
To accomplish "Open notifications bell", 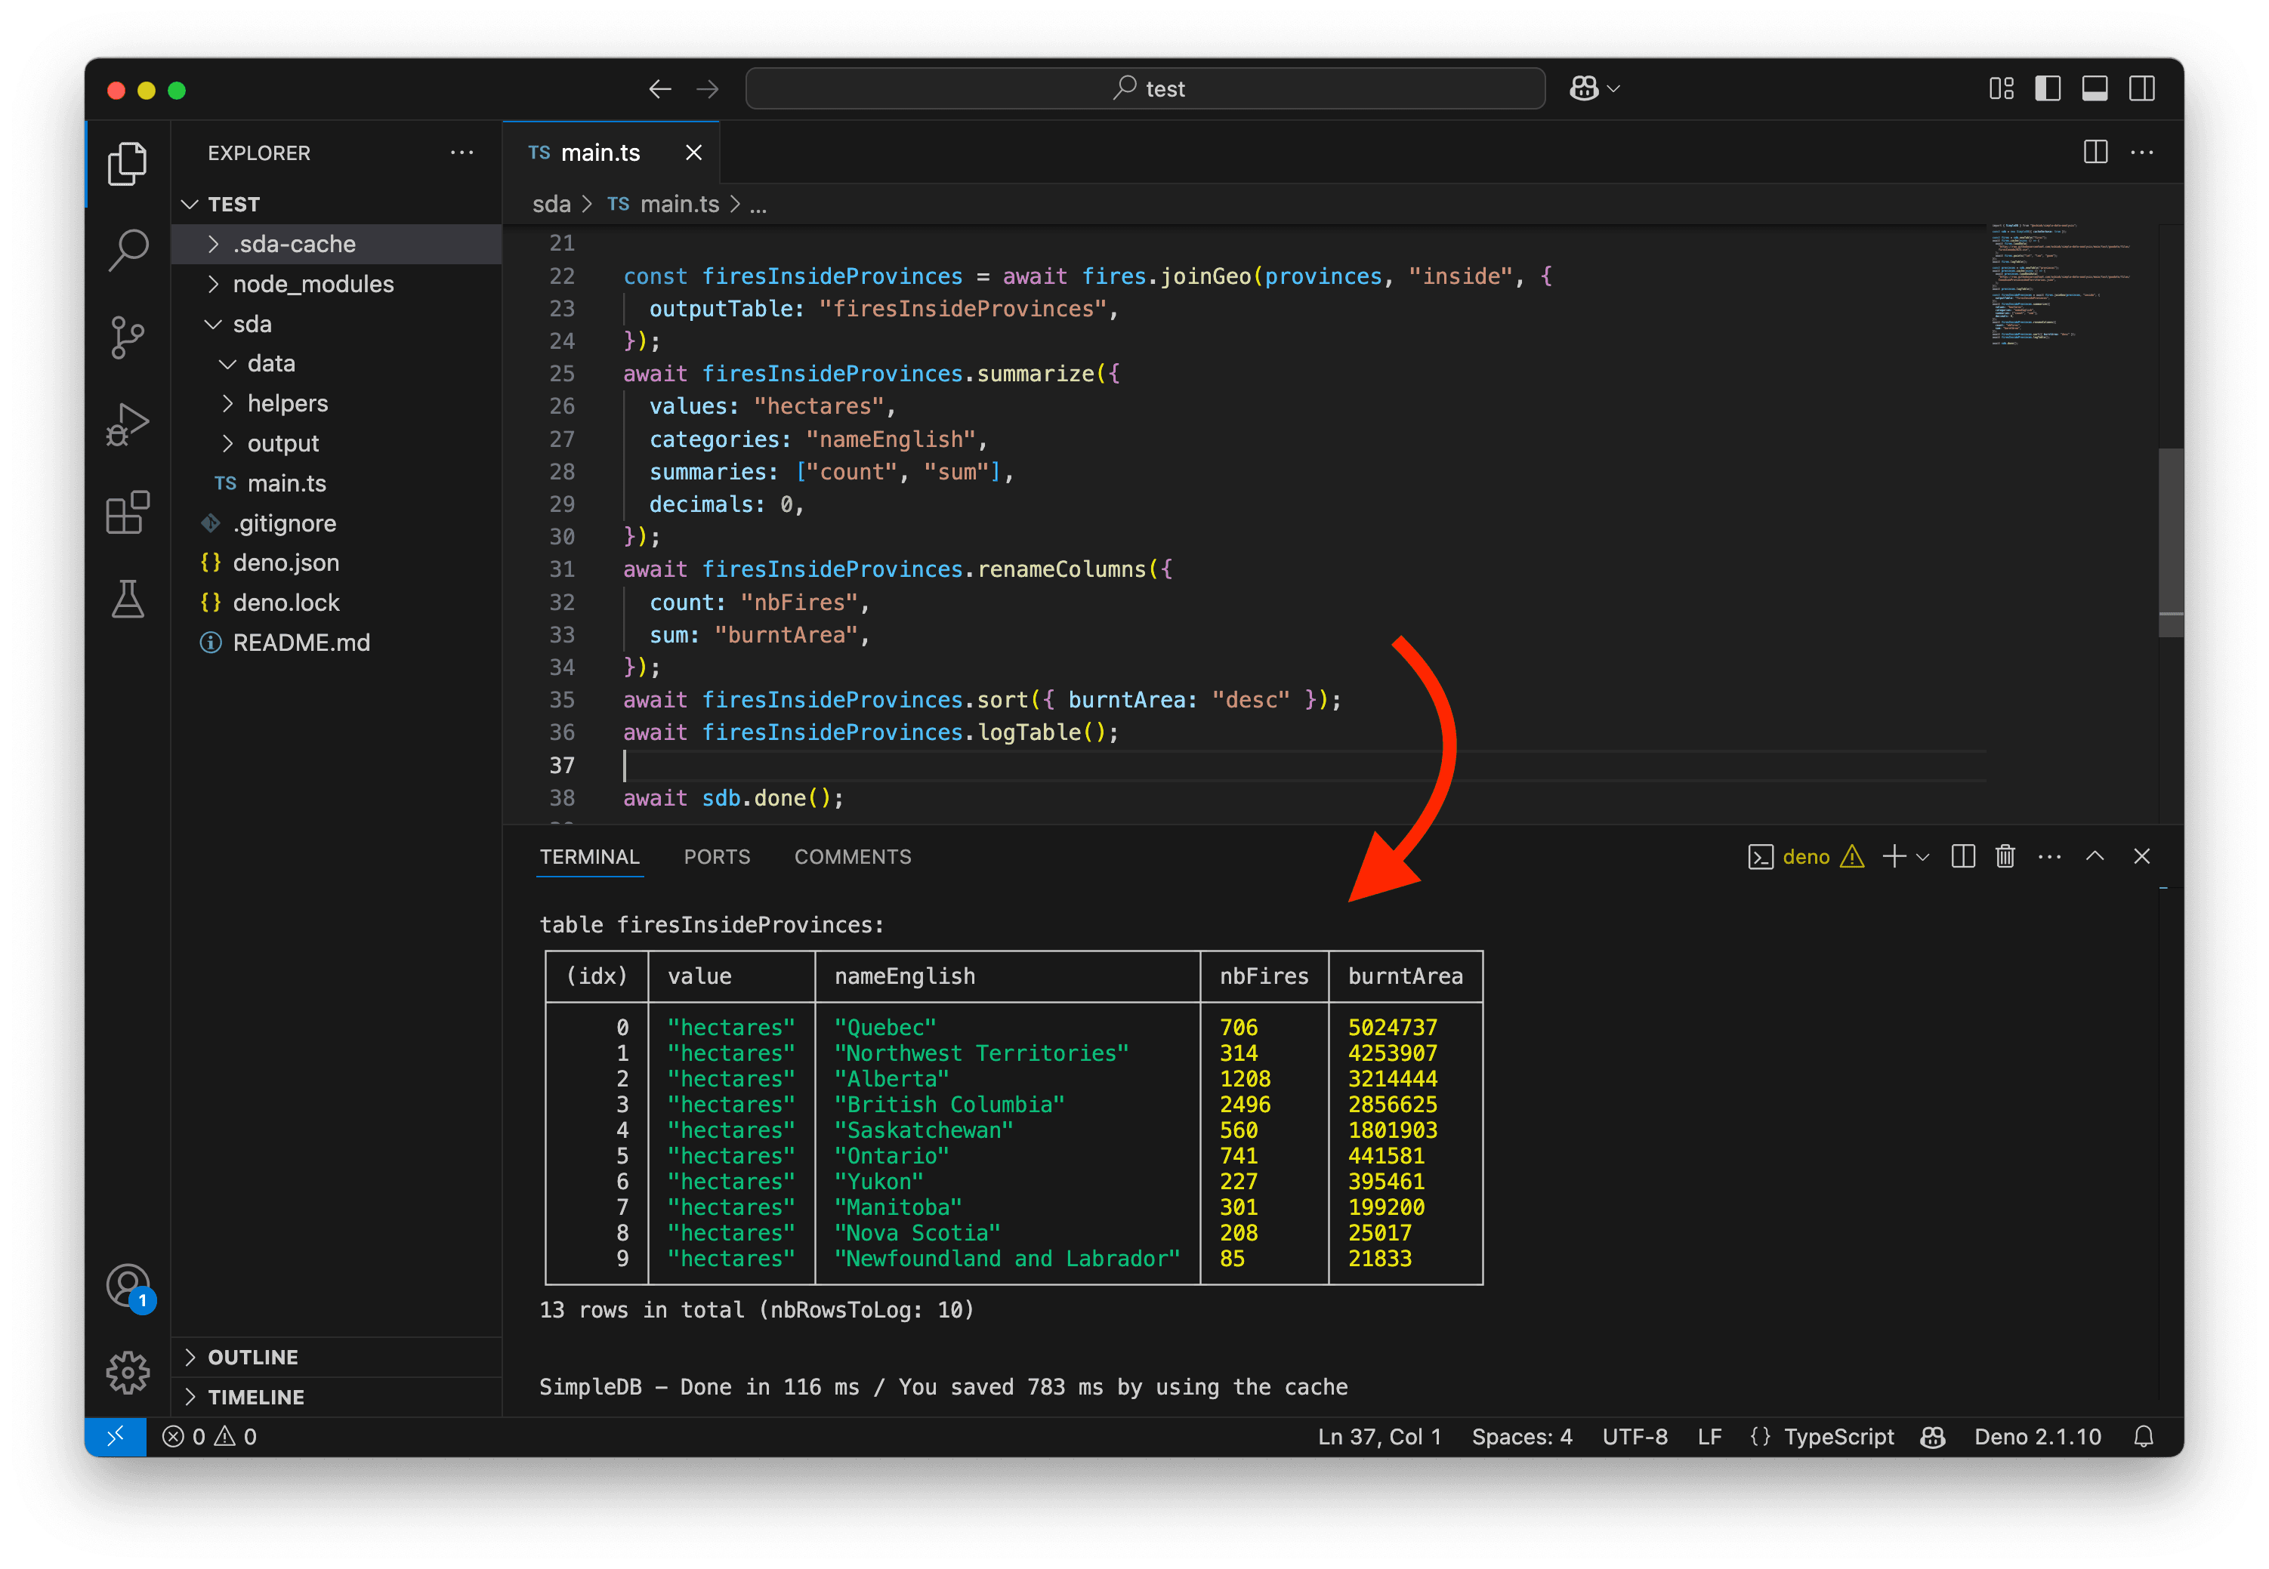I will point(2143,1436).
